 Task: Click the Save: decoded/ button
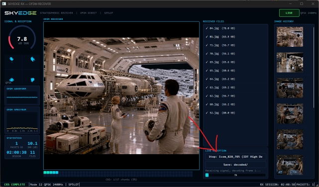tap(235, 165)
